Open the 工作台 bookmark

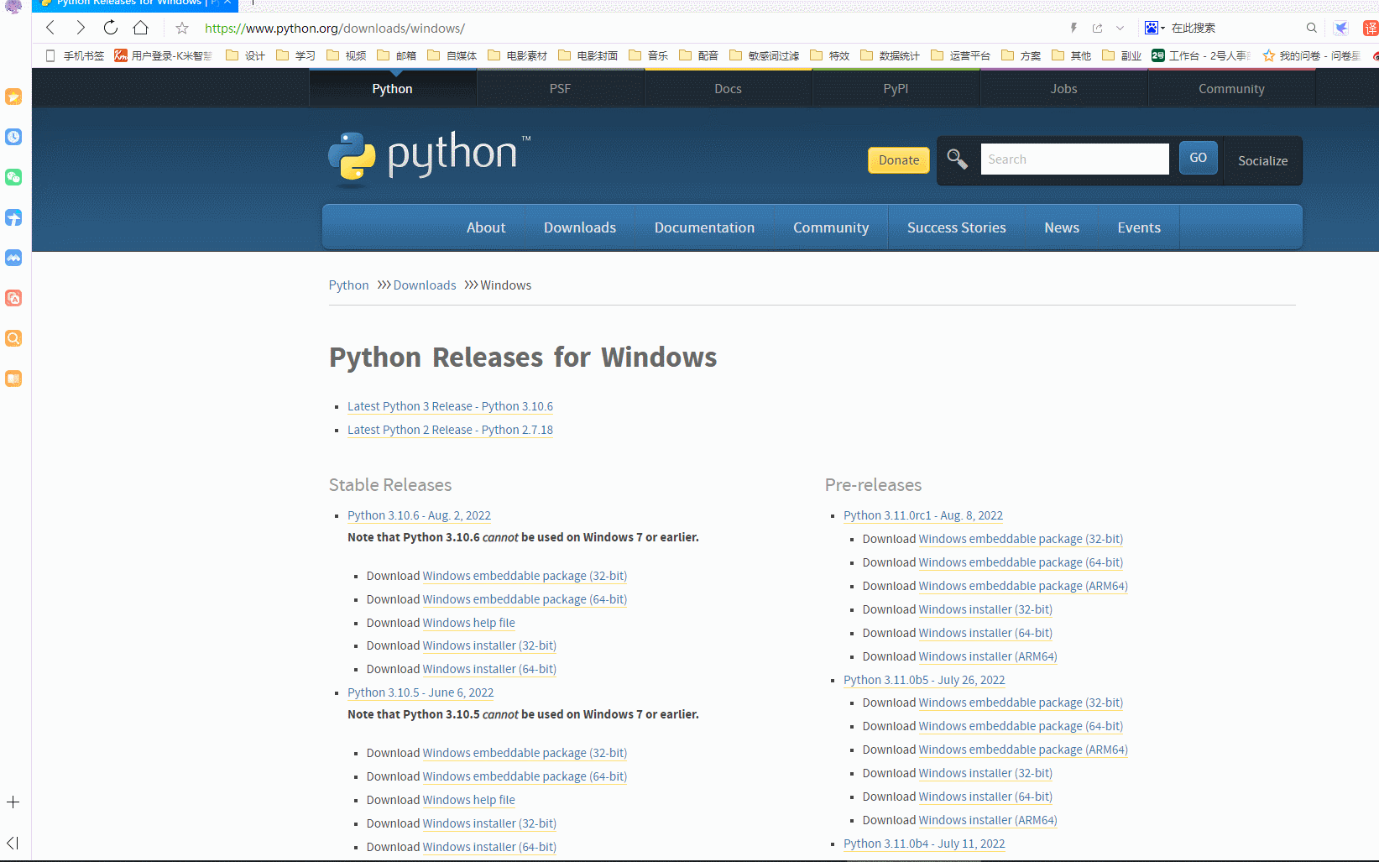[1200, 55]
